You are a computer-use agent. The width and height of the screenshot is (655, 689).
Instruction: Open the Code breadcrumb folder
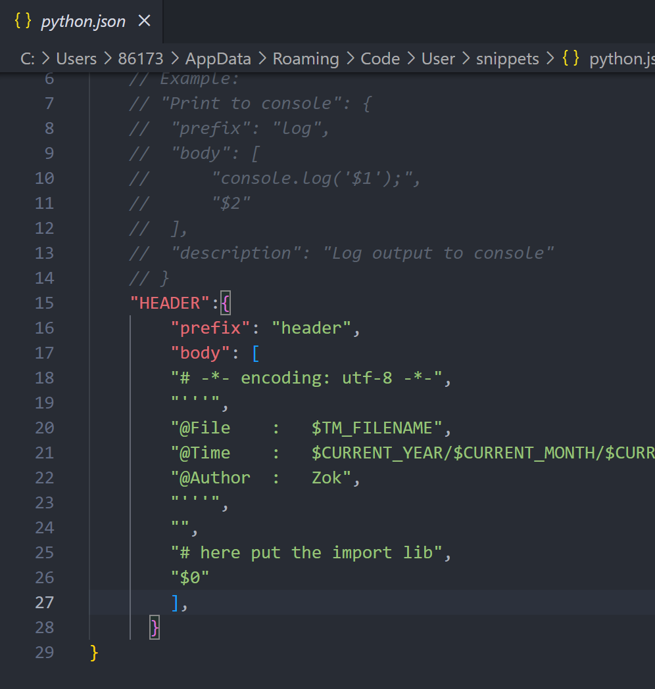pos(380,59)
